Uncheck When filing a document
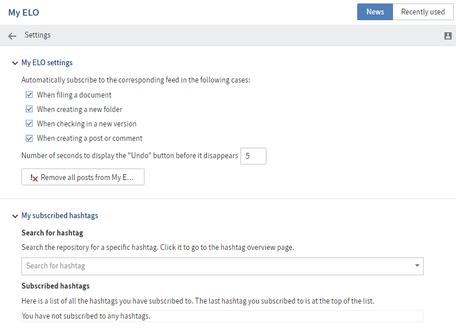This screenshot has height=333, width=456. (x=29, y=95)
